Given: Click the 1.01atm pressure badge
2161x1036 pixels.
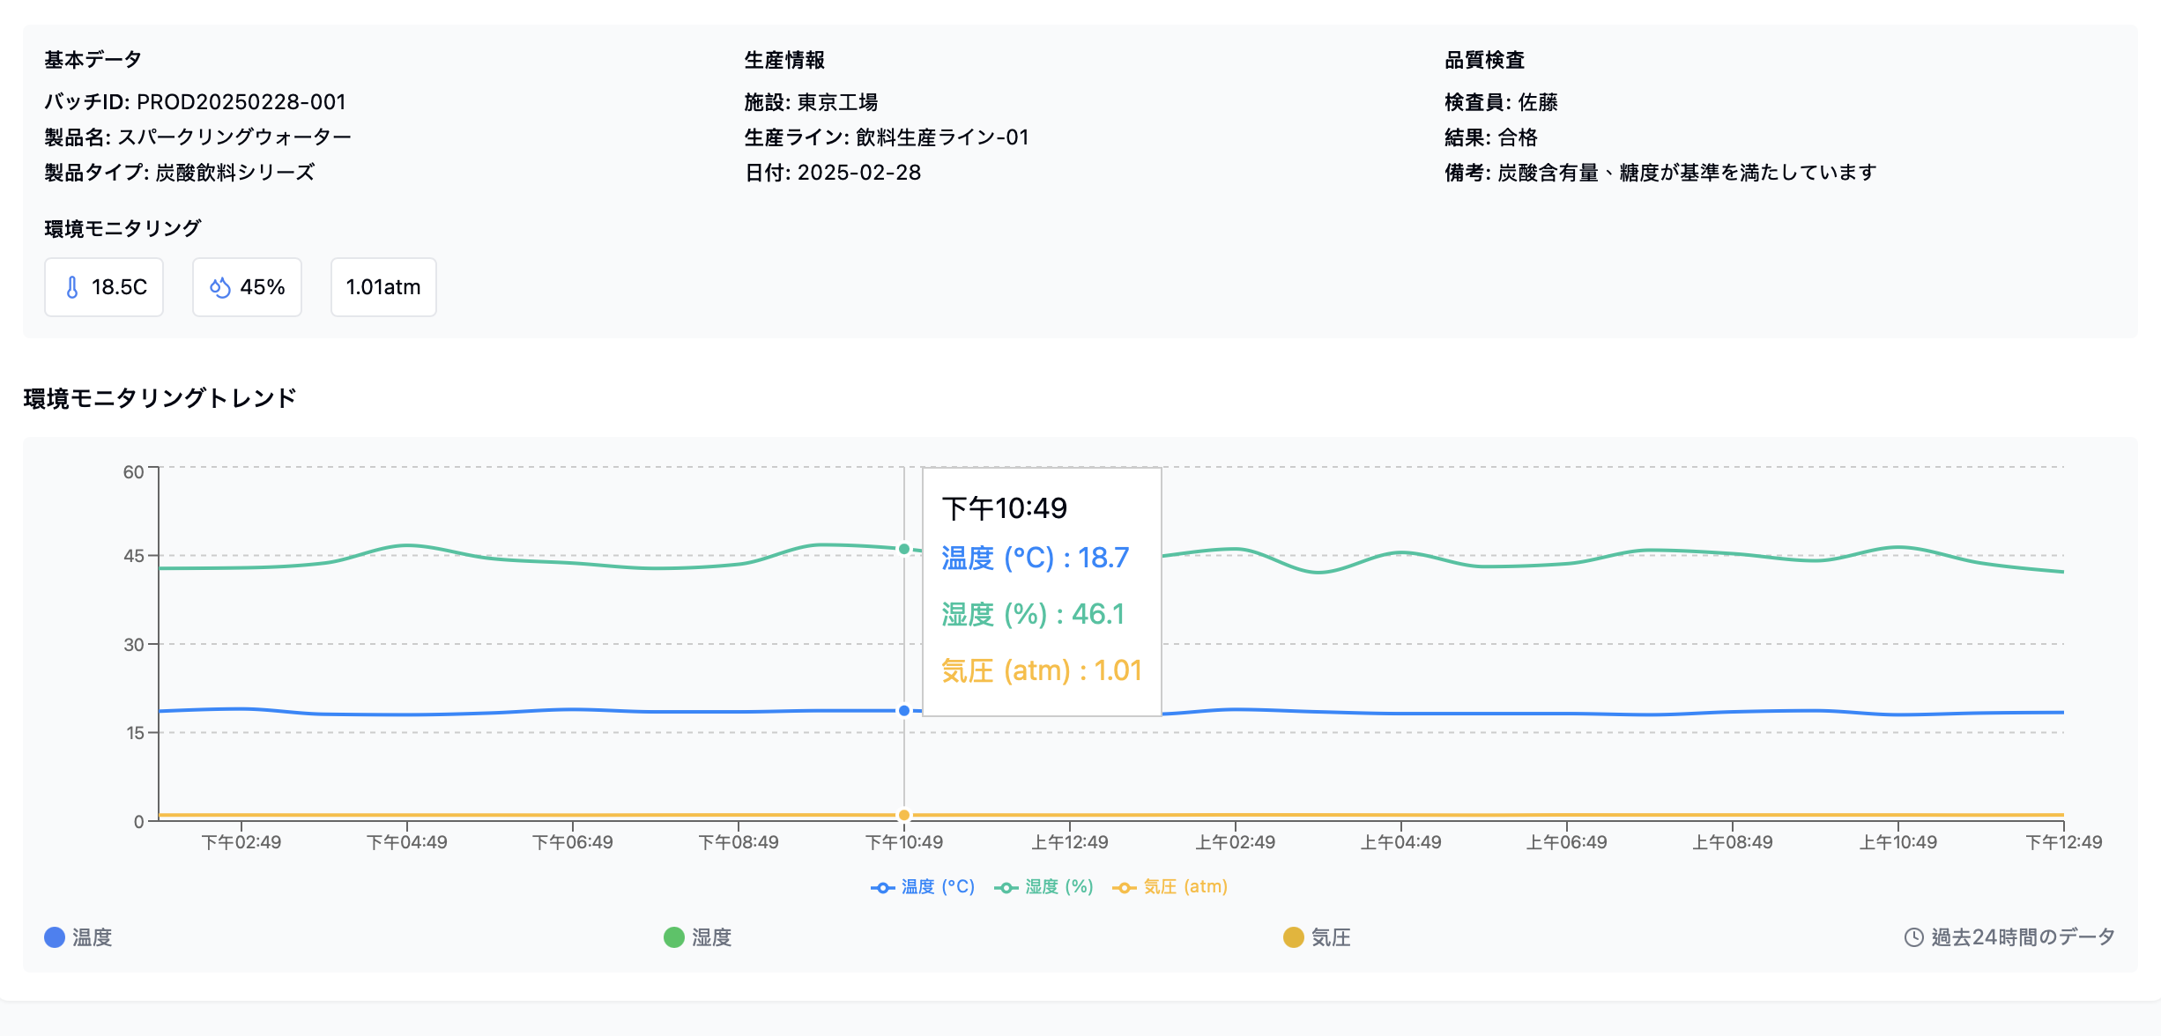Looking at the screenshot, I should tap(383, 287).
